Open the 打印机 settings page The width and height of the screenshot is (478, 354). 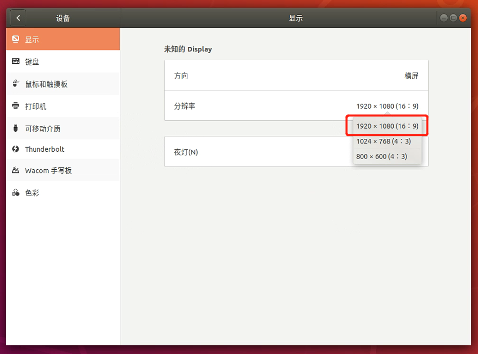(63, 106)
